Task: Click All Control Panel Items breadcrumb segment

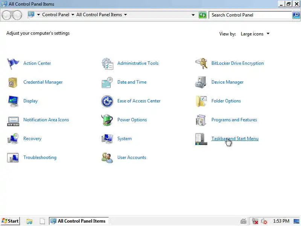Action: [x=99, y=15]
